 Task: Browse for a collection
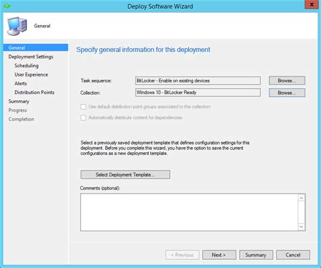click(287, 93)
